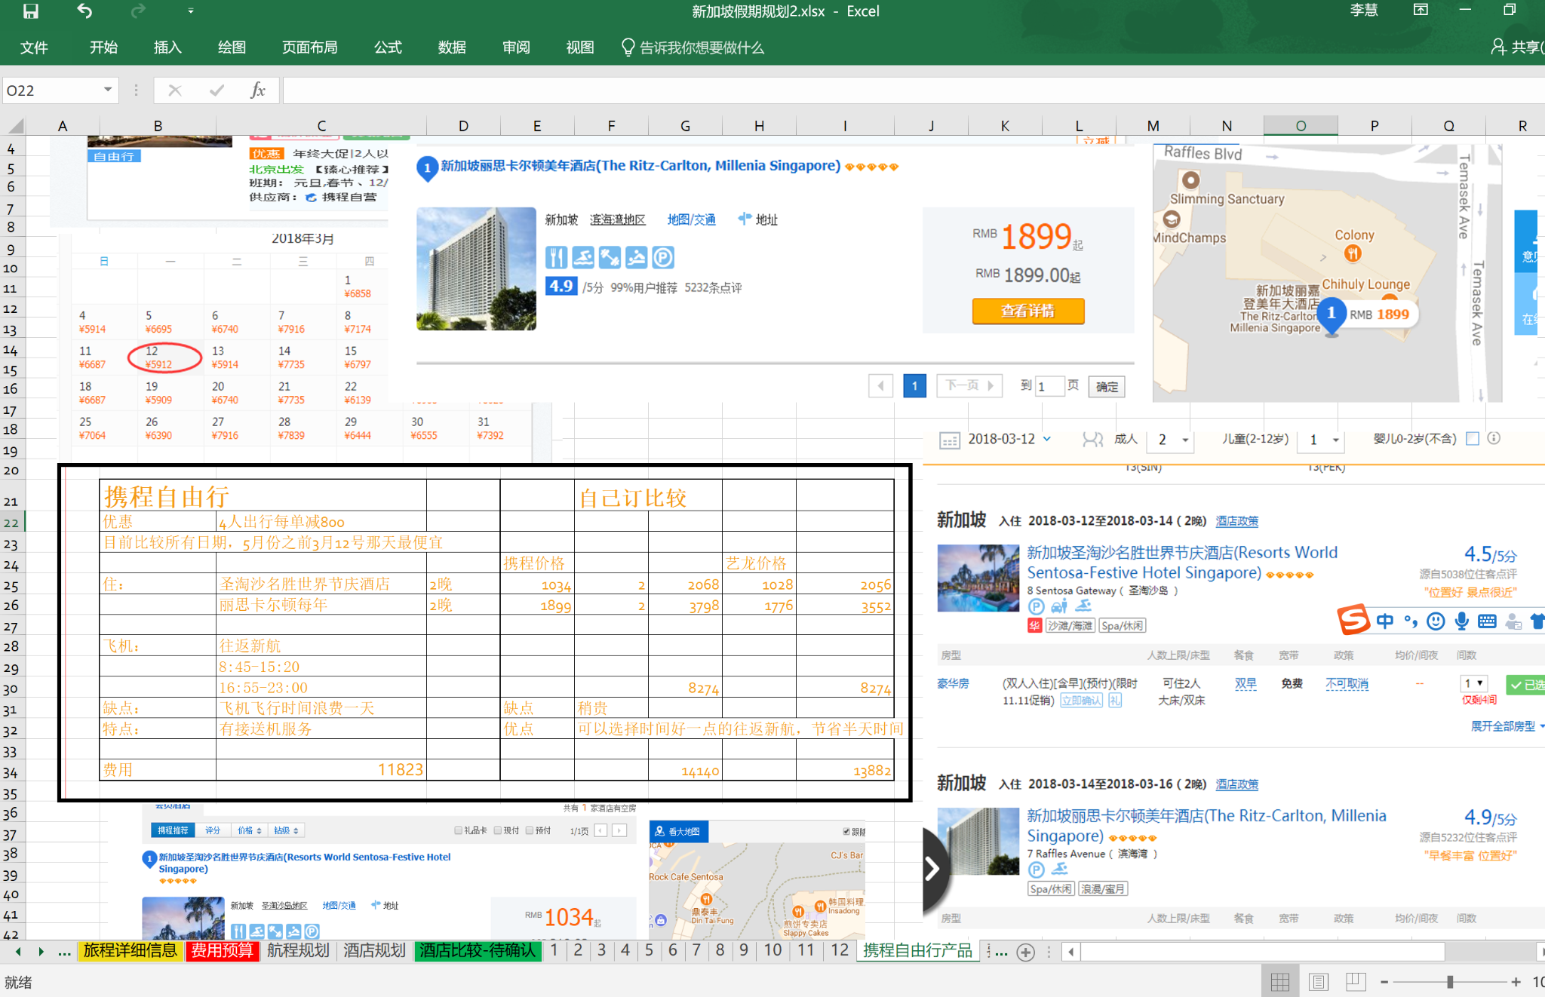Click the Sogou S logo on IME bar
The width and height of the screenshot is (1545, 997).
[x=1353, y=620]
